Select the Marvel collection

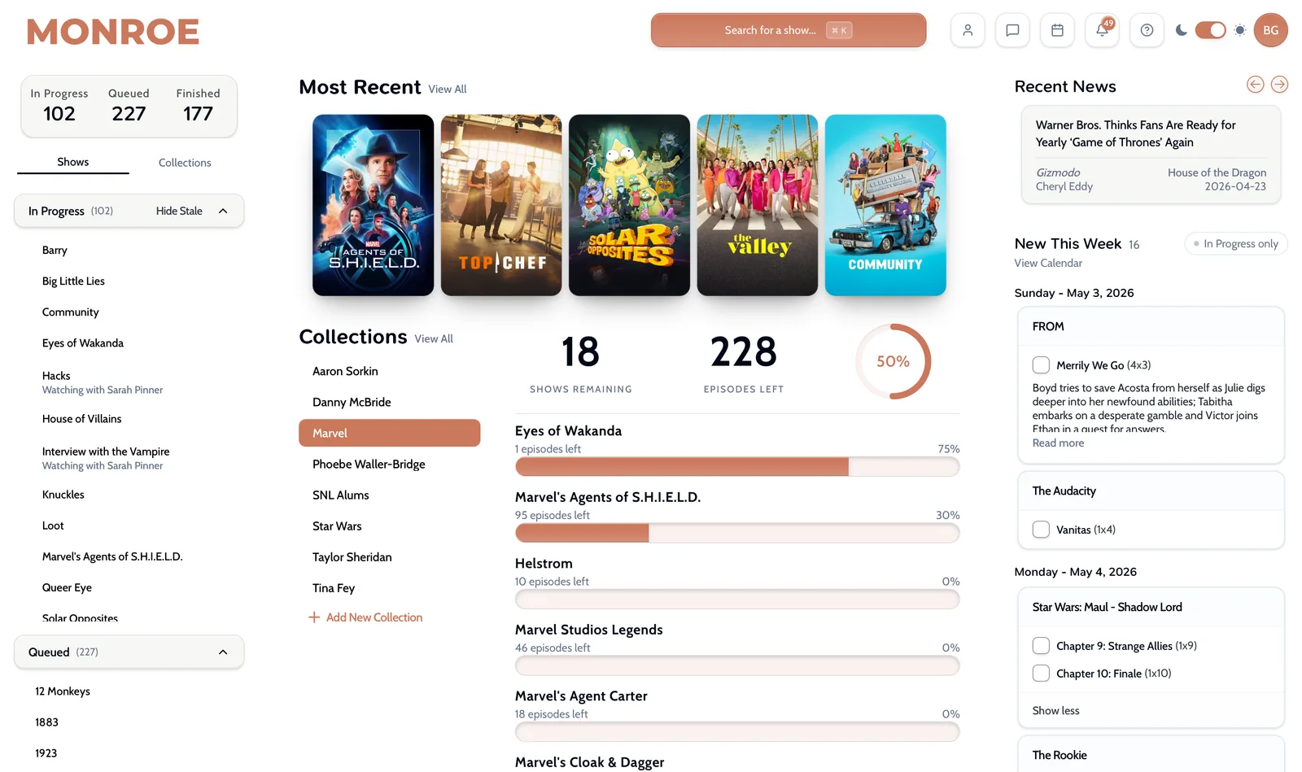389,433
